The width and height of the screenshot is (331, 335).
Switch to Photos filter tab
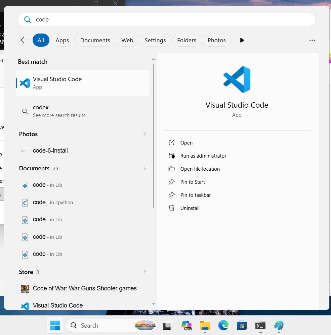(x=217, y=40)
